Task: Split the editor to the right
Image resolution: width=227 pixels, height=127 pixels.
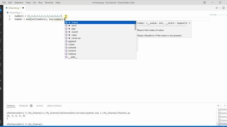Action: tap(223, 8)
